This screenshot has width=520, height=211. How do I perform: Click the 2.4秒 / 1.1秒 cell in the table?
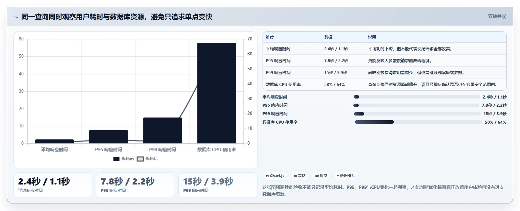(x=336, y=49)
